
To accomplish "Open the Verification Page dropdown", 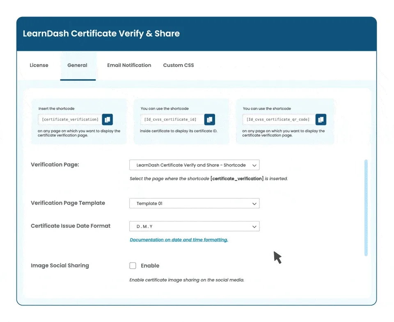I will [x=194, y=164].
